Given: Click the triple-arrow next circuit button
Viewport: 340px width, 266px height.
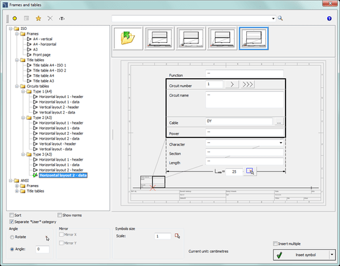Looking at the screenshot, I should pos(248,84).
